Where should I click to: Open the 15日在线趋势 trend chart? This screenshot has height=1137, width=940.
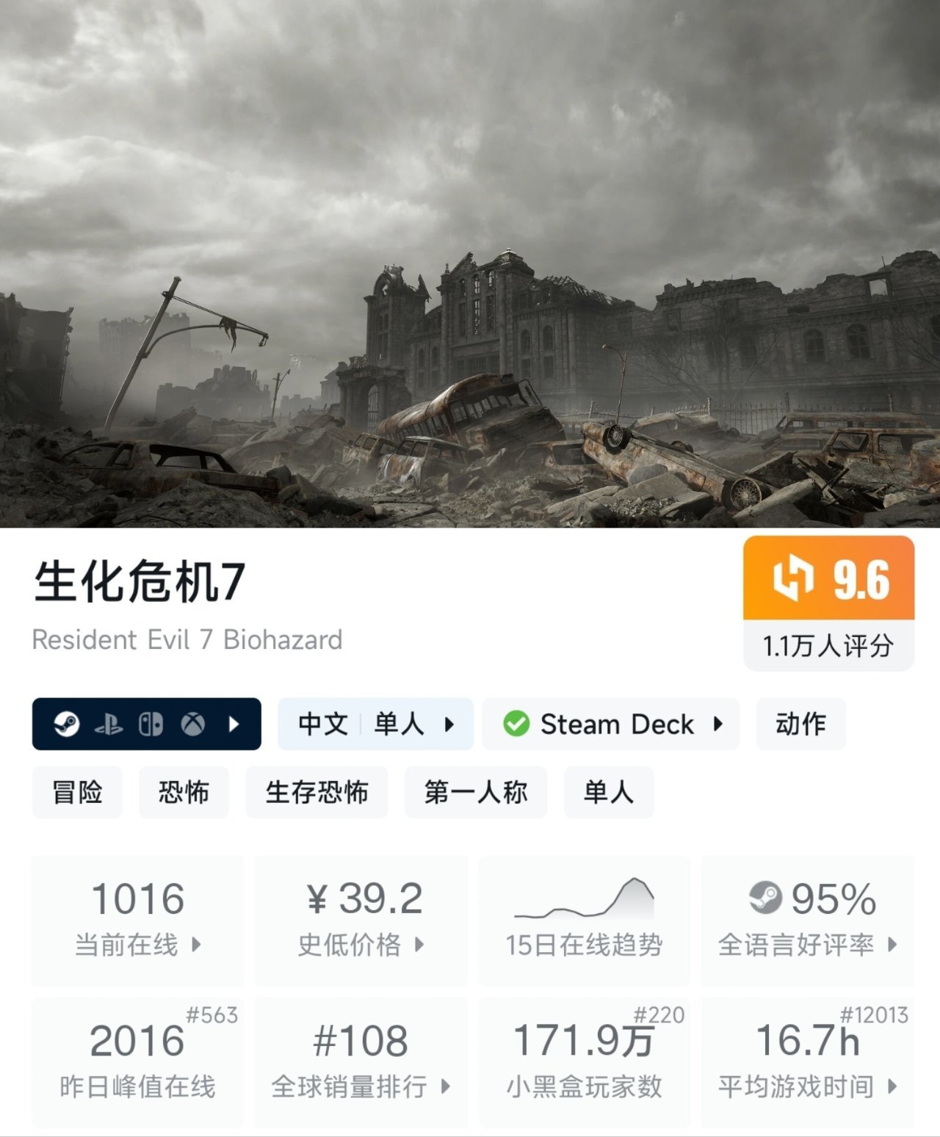tap(584, 920)
